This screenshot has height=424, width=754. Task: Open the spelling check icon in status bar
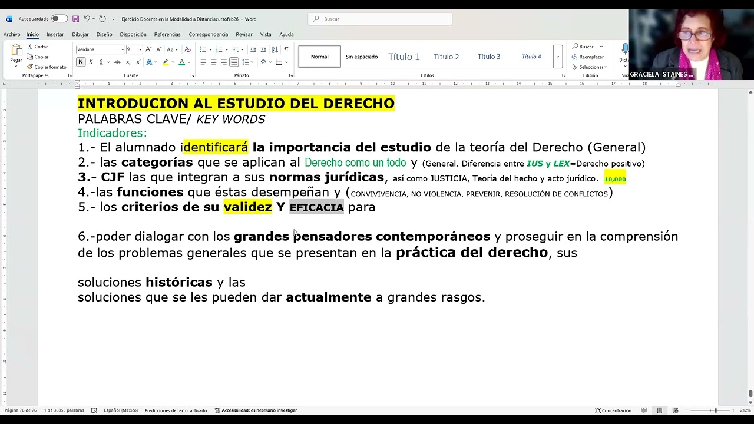click(x=94, y=410)
